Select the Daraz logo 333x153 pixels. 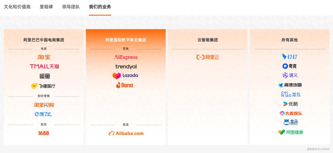tap(125, 85)
